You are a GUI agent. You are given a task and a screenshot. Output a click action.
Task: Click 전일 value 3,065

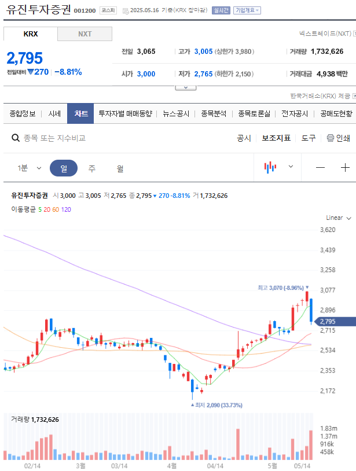(146, 51)
